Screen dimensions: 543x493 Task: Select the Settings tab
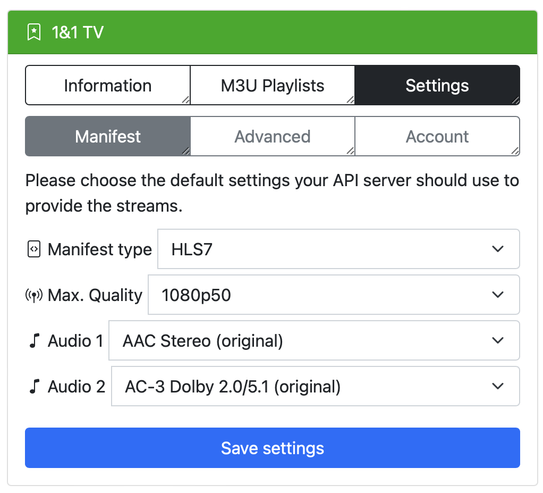[x=437, y=85]
